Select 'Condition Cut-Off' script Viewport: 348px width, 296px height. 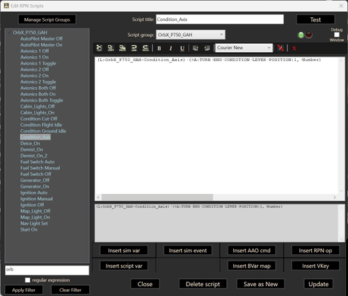[39, 119]
